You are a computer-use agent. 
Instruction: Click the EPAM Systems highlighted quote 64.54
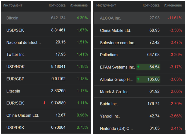point(155,67)
